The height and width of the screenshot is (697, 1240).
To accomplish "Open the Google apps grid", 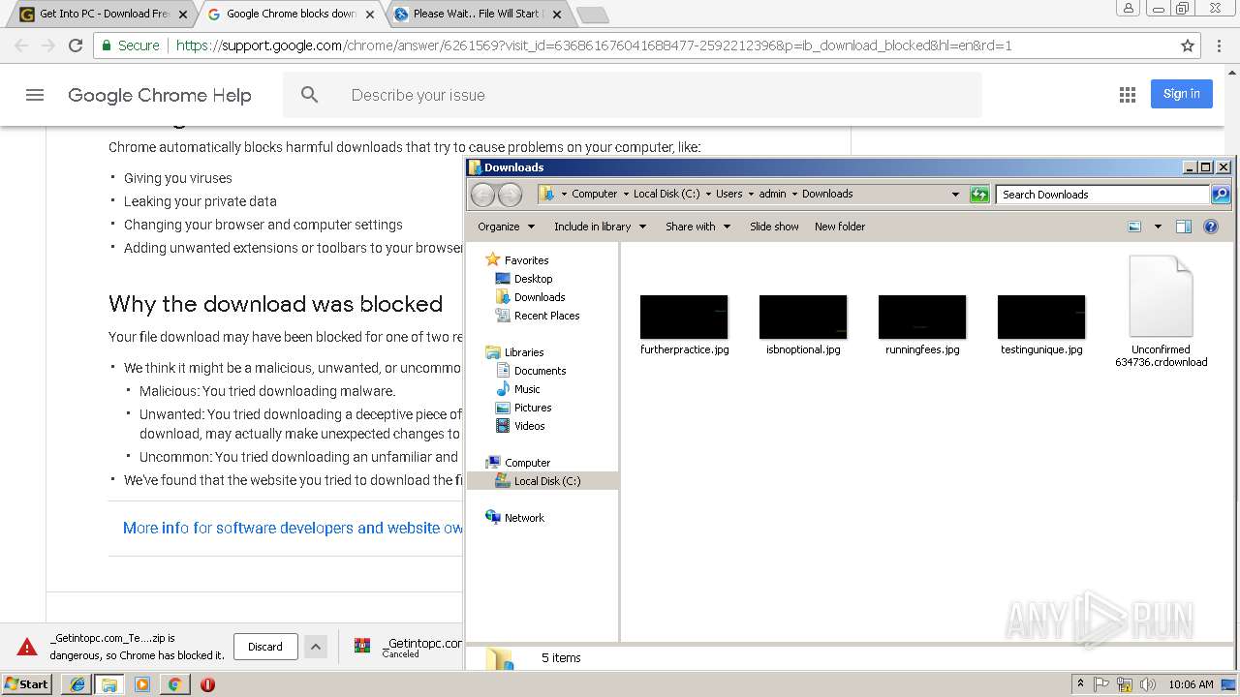I will coord(1128,94).
